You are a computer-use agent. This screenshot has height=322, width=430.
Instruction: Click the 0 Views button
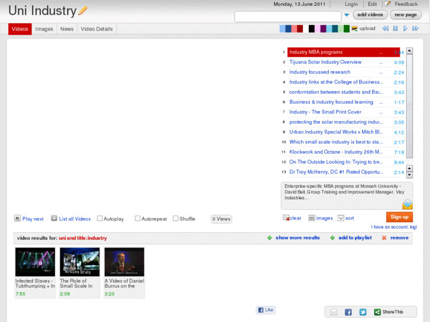(x=221, y=219)
